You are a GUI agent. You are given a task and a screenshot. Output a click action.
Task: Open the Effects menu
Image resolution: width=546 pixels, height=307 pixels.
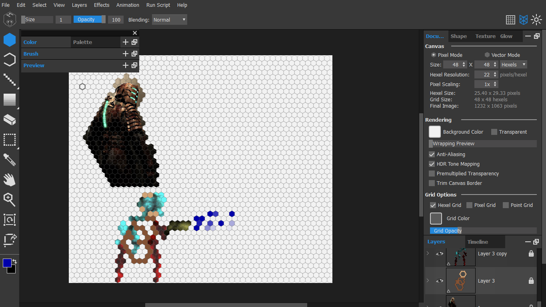tap(102, 5)
